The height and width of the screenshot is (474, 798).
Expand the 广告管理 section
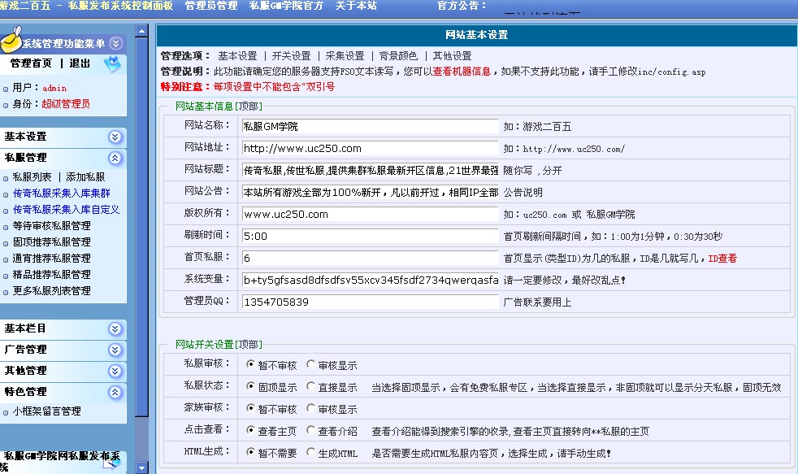115,351
